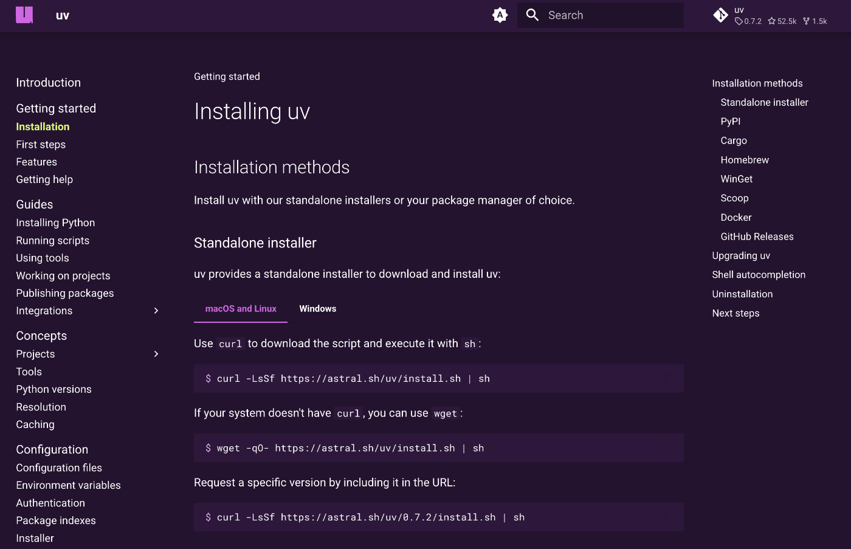851x549 pixels.
Task: Click the Getting started sidebar heading
Action: click(56, 108)
